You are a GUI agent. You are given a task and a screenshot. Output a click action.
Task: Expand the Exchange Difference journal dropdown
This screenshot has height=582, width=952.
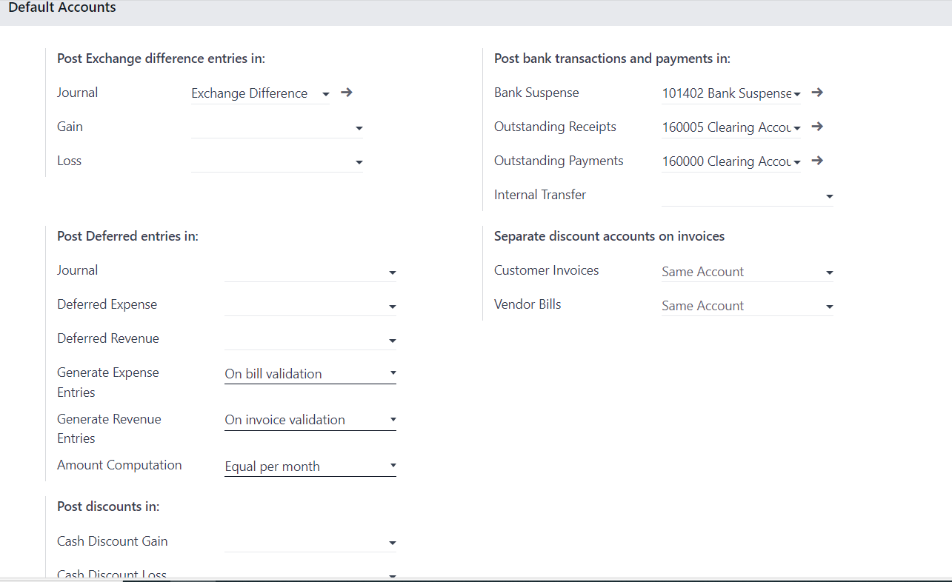click(326, 94)
